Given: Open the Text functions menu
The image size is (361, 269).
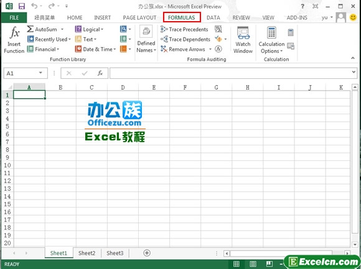Looking at the screenshot, I should coord(86,39).
